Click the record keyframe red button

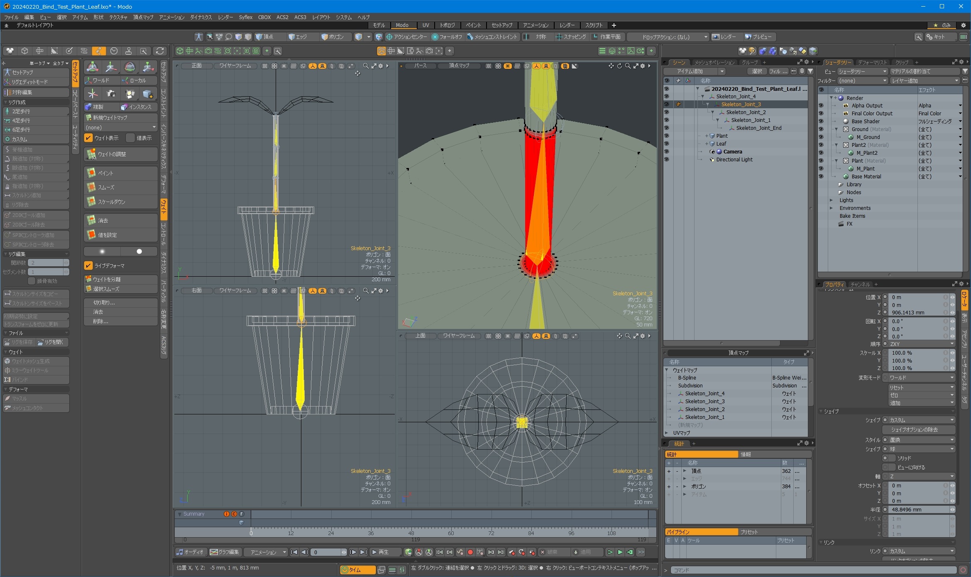click(470, 552)
